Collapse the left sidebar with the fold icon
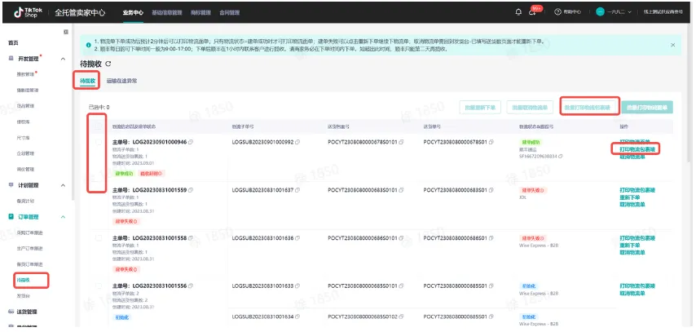This screenshot has height=332, width=696. tap(66, 32)
